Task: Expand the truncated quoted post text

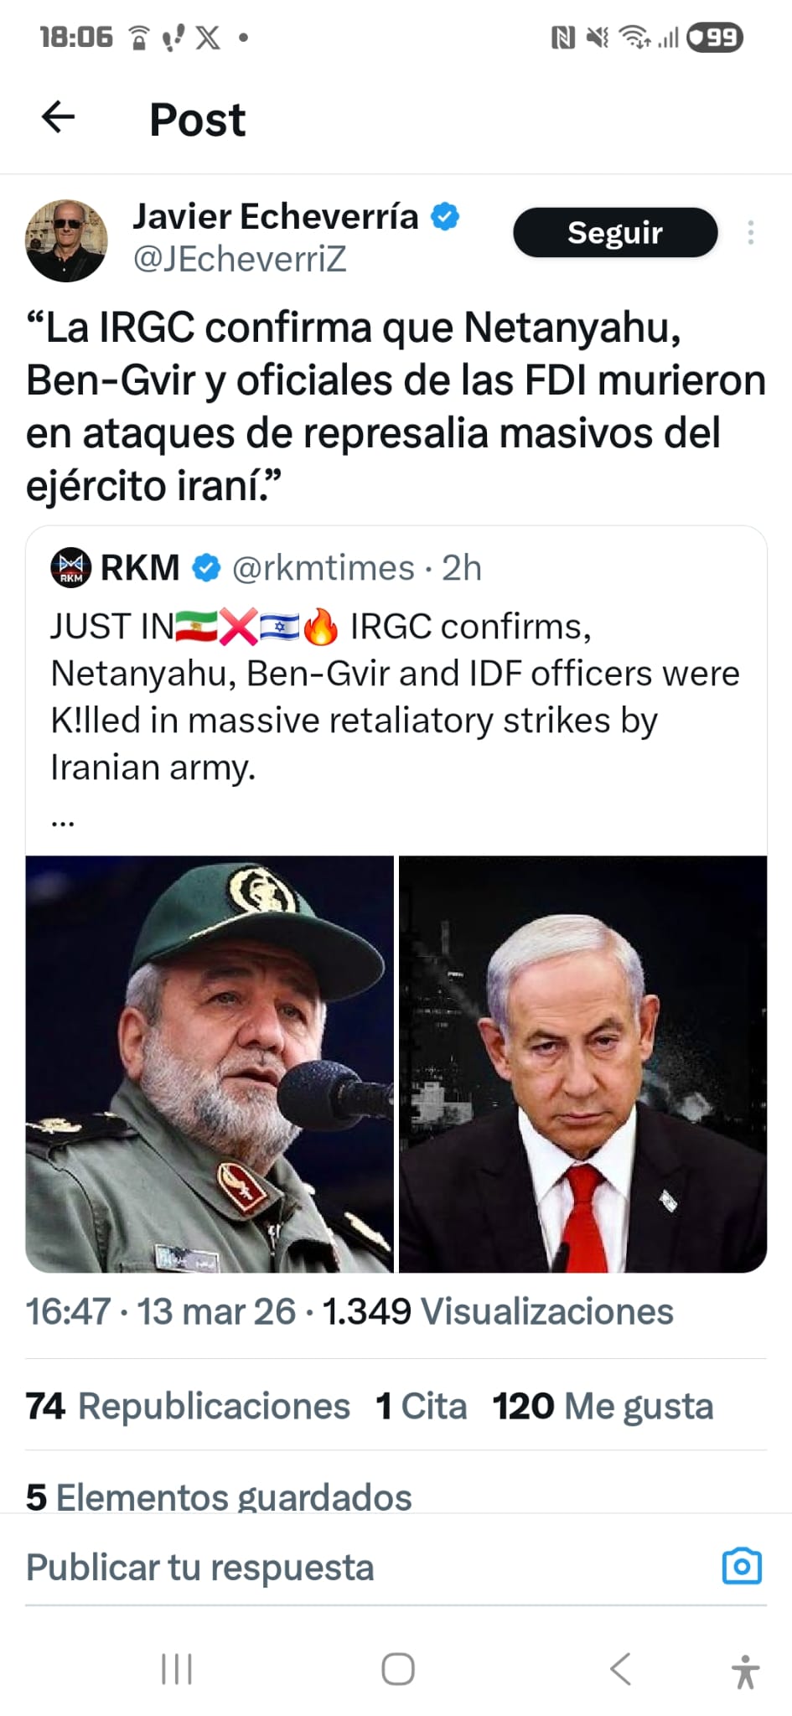Action: click(63, 821)
